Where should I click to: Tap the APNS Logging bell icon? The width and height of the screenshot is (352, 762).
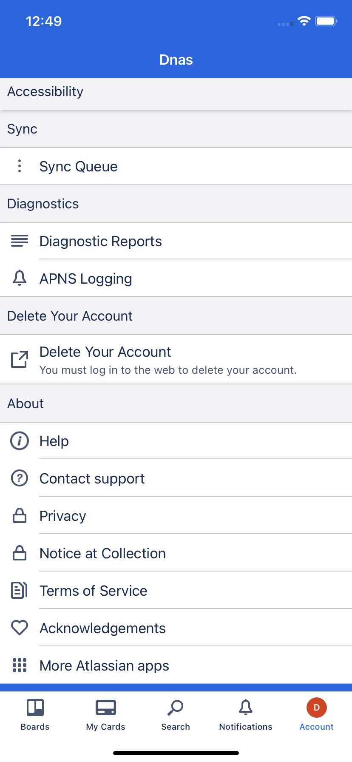pyautogui.click(x=20, y=278)
